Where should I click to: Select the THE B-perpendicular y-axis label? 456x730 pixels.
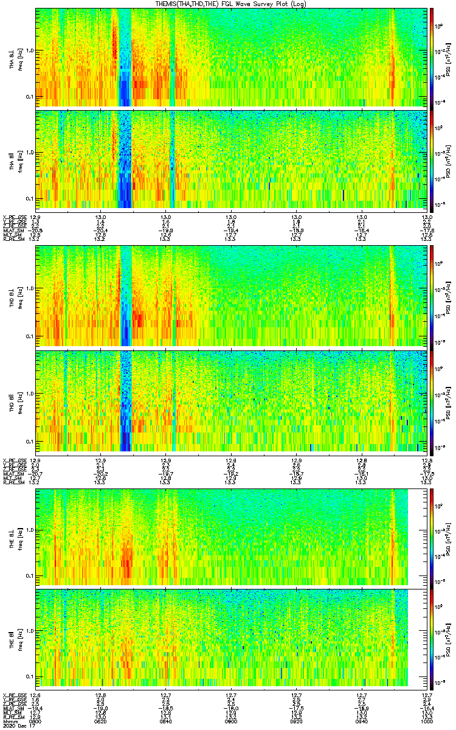click(x=12, y=539)
